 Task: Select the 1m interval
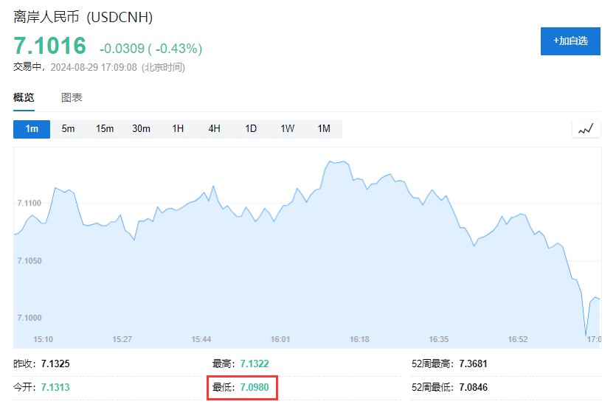32,129
